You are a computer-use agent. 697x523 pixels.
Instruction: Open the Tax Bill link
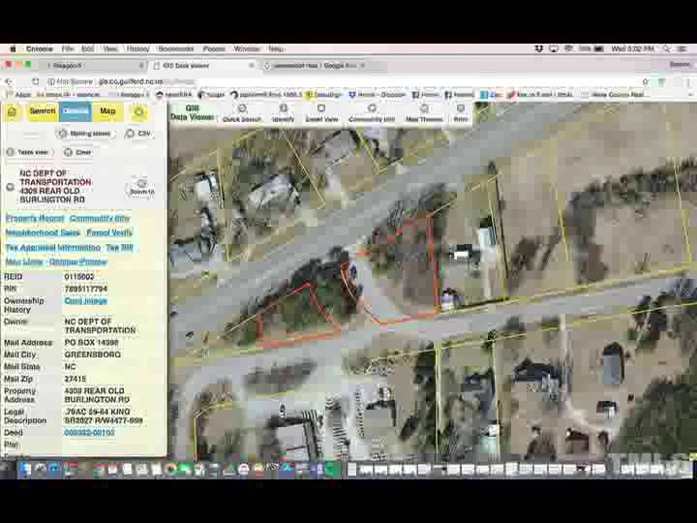pos(120,247)
